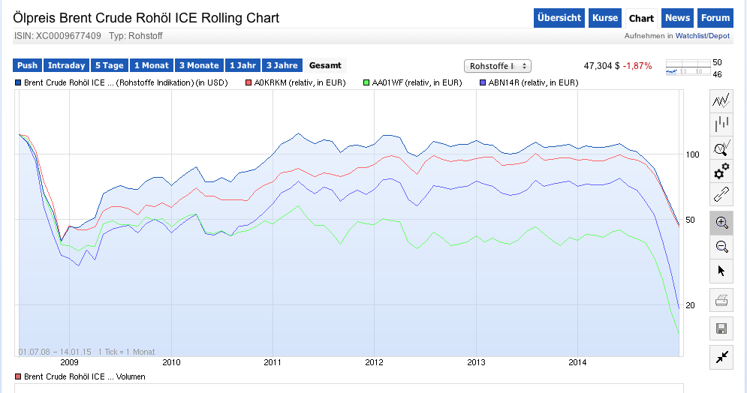Collapse chart with inward arrows icon
Image resolution: width=747 pixels, height=393 pixels.
point(721,357)
